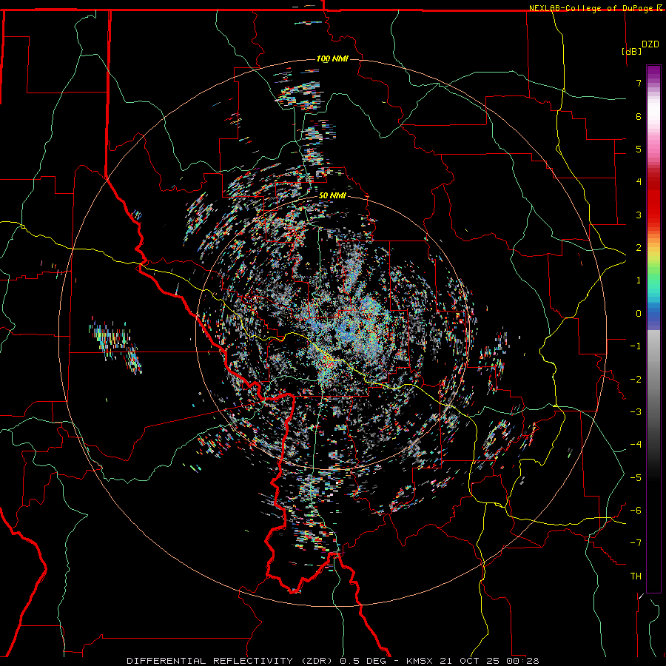Image resolution: width=666 pixels, height=666 pixels.
Task: Click the 21 OCT 25 00:28 timestamp
Action: [x=488, y=661]
